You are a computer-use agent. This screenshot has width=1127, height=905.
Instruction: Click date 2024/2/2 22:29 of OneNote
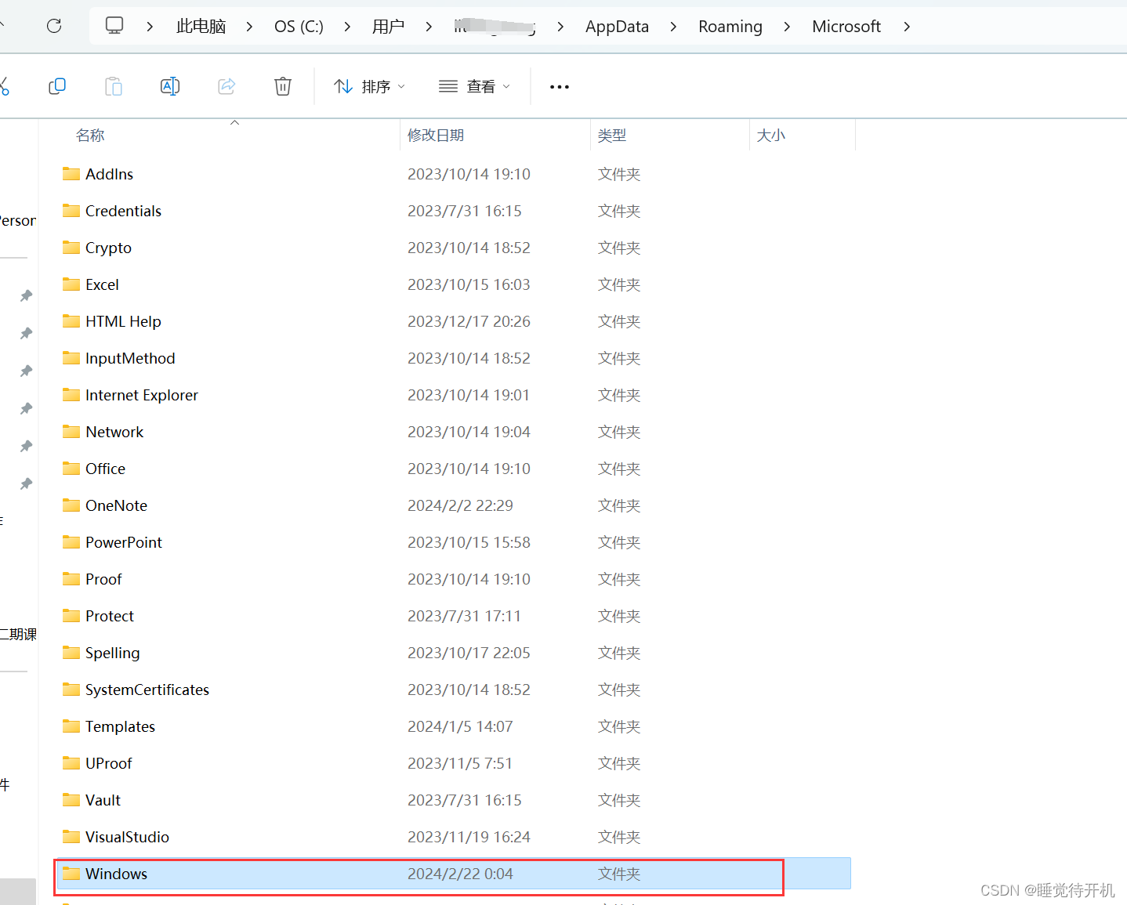[460, 505]
